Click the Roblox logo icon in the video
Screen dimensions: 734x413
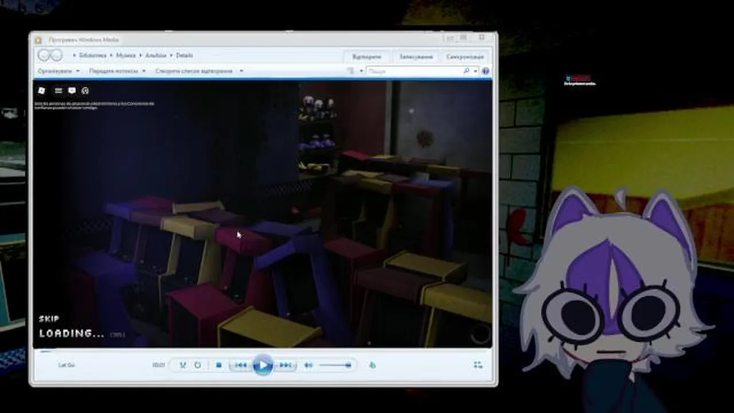click(x=41, y=91)
